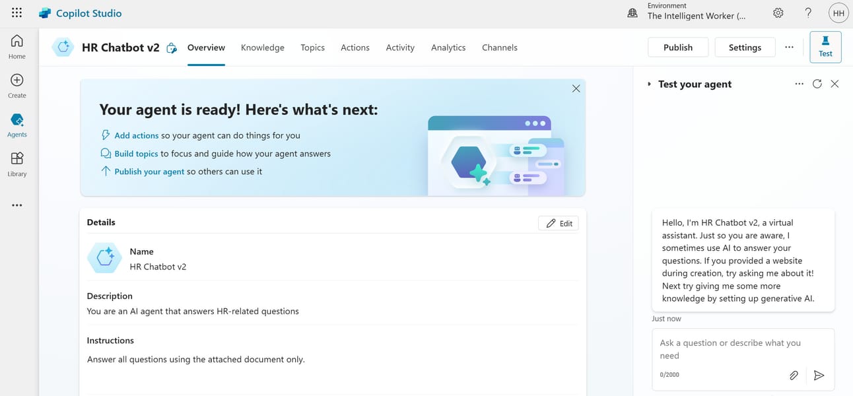Screen dimensions: 853x396
Task: Switch to the Activity tab
Action: (x=400, y=48)
